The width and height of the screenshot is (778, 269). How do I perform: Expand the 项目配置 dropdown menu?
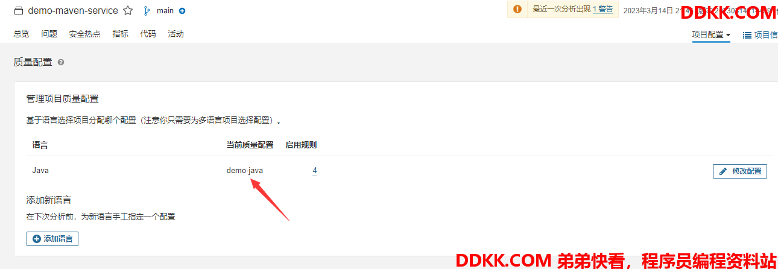711,35
